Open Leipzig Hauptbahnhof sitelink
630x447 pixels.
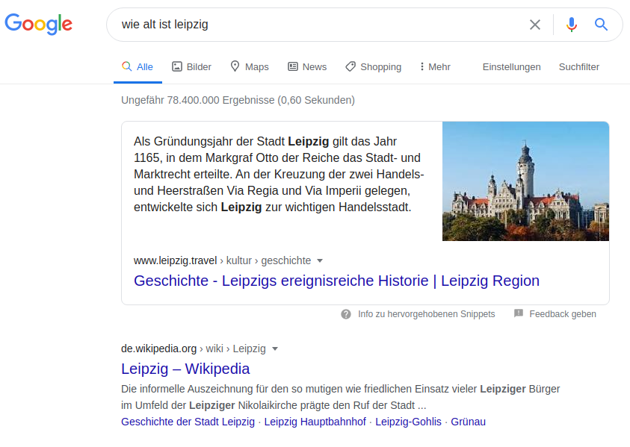coord(315,422)
